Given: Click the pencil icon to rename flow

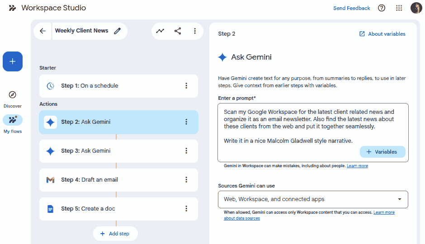Looking at the screenshot, I should pyautogui.click(x=118, y=31).
